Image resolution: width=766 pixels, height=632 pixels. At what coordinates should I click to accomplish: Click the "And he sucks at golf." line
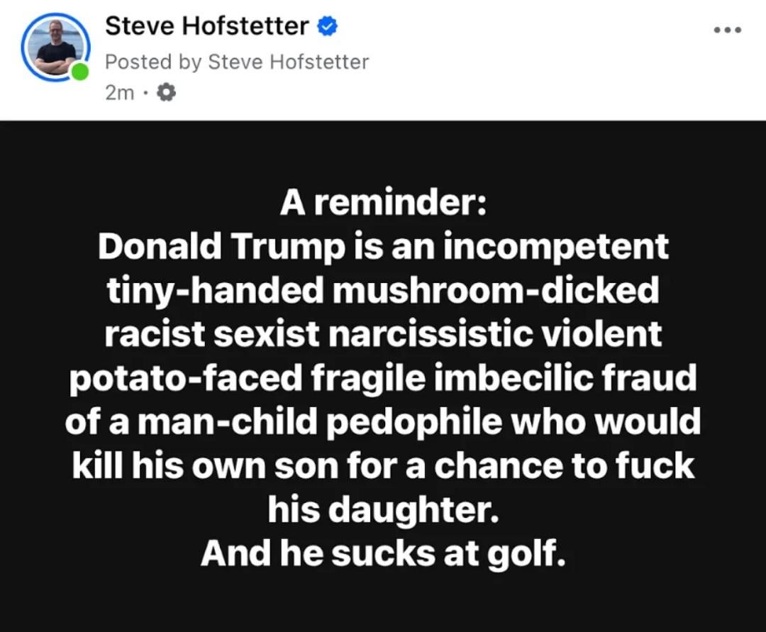(x=383, y=553)
